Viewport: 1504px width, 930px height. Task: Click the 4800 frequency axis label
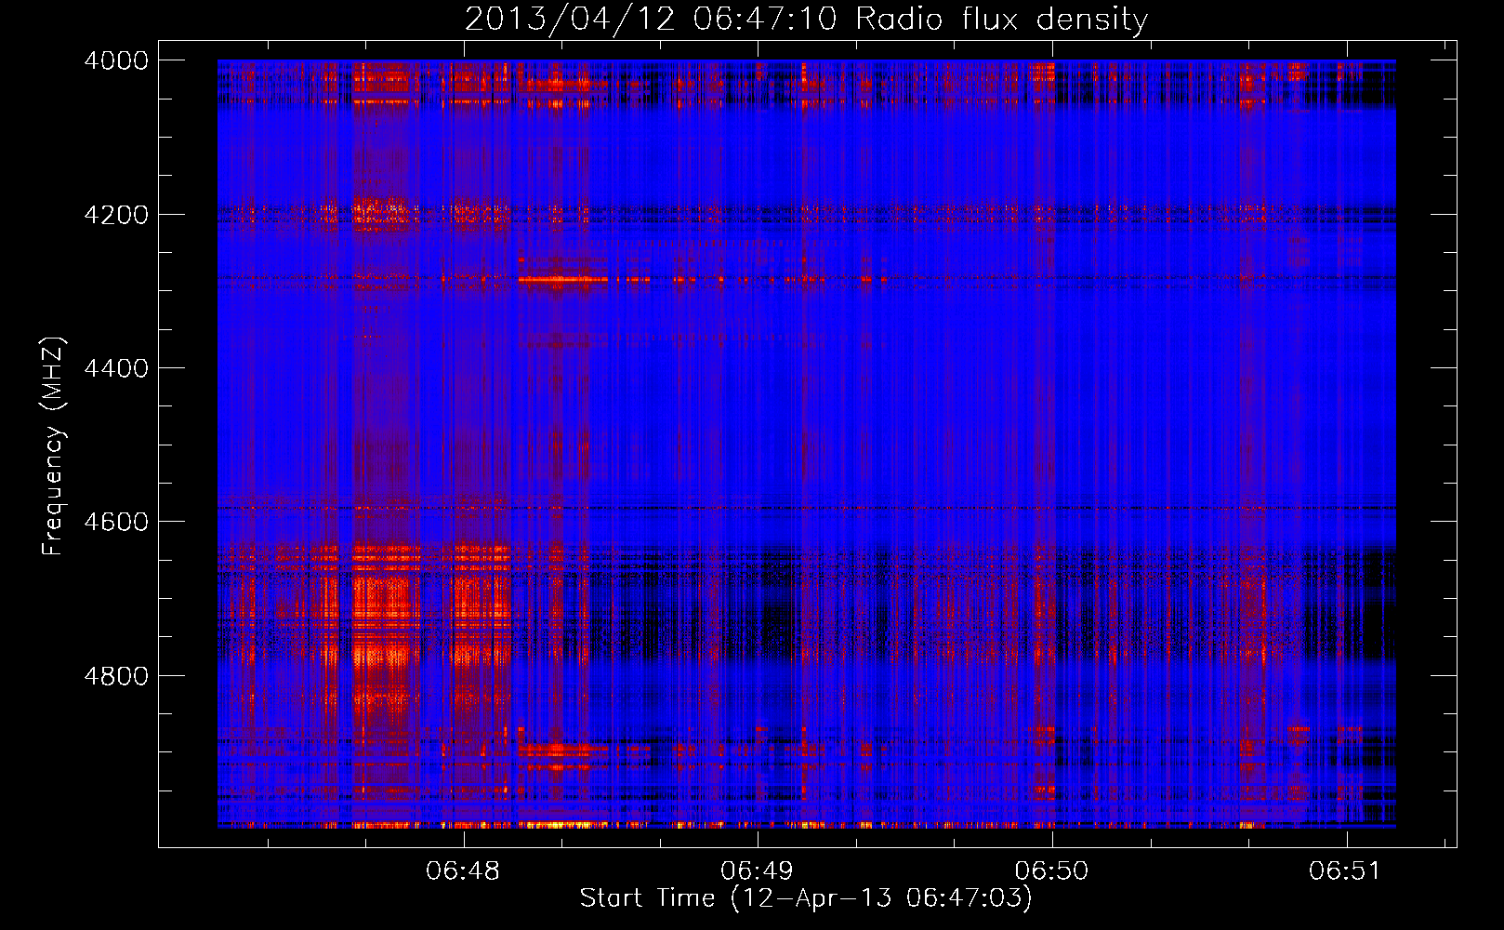[116, 676]
